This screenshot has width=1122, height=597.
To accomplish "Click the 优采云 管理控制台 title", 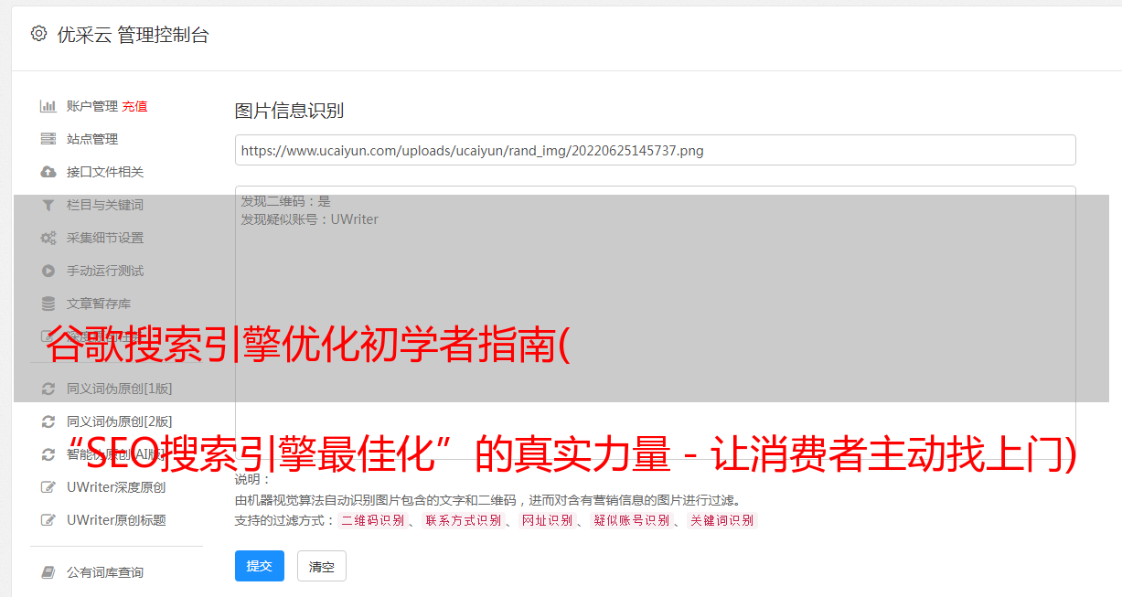I will 133,35.
